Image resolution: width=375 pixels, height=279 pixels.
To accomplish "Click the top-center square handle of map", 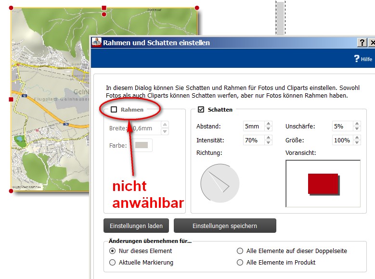I will pyautogui.click(x=104, y=8).
